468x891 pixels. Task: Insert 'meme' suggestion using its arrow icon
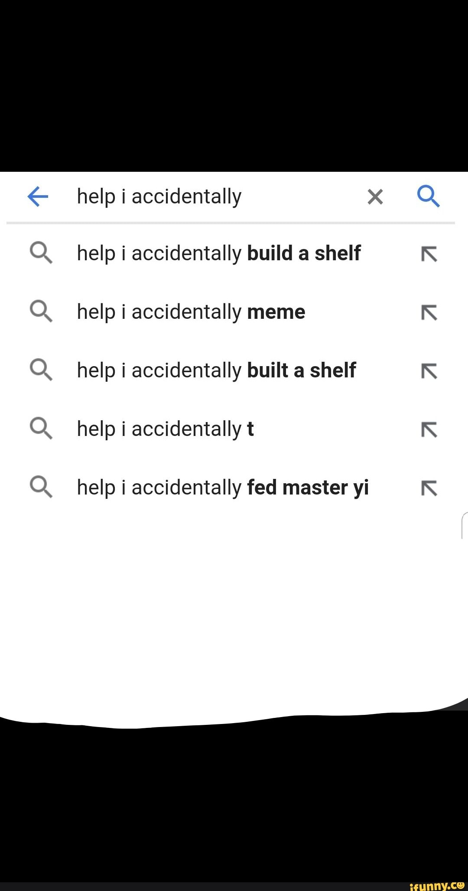pos(429,313)
